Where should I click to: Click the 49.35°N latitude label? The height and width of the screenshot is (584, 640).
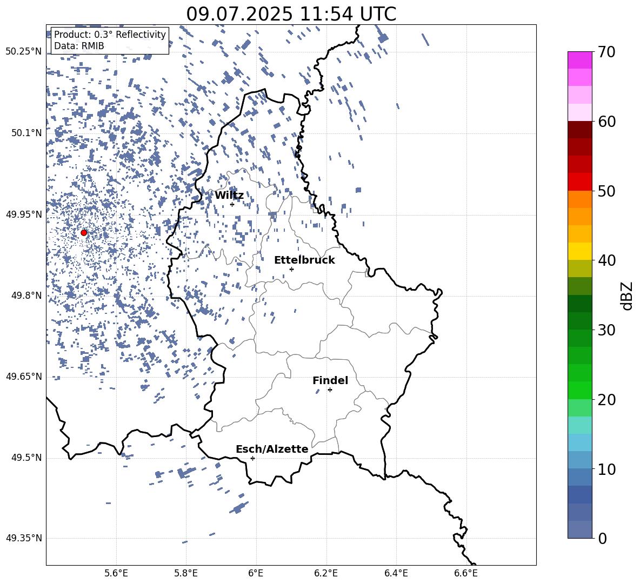click(x=24, y=538)
